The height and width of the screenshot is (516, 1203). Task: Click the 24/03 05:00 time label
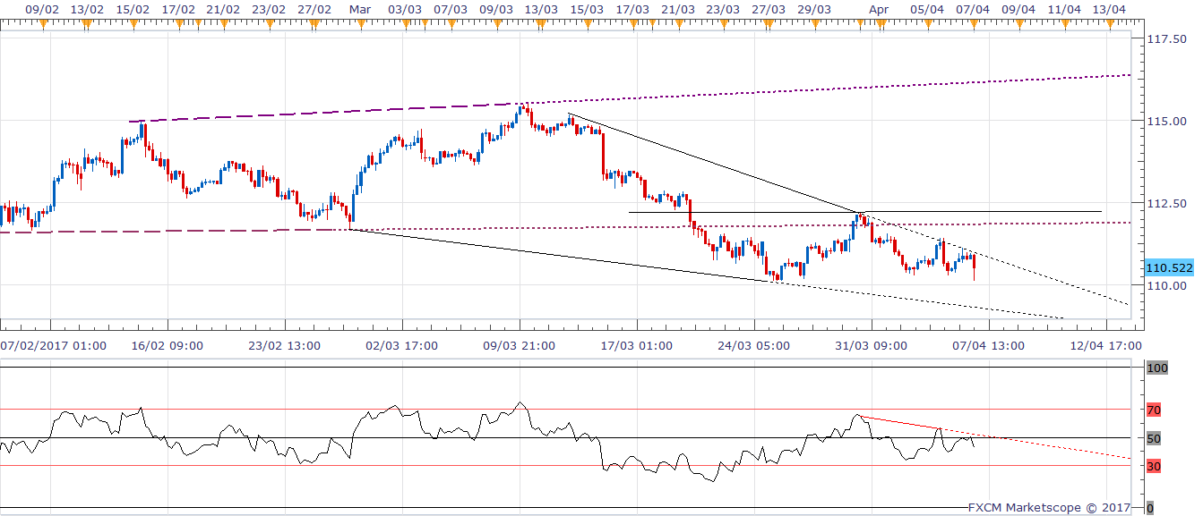click(x=754, y=345)
